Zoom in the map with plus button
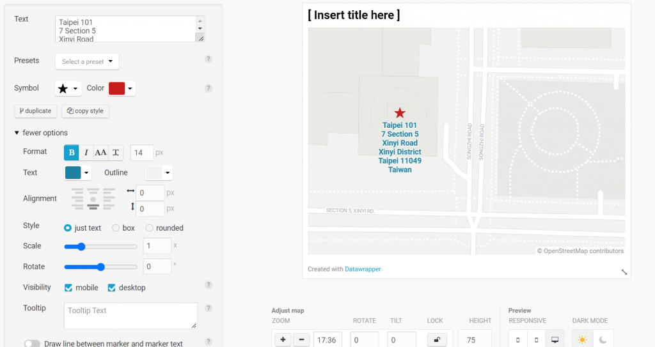Screen dimensions: 655x347 pyautogui.click(x=283, y=339)
